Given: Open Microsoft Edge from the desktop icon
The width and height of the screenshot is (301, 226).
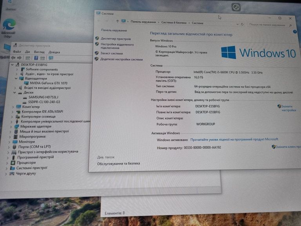Looking at the screenshot, I should [x=8, y=28].
